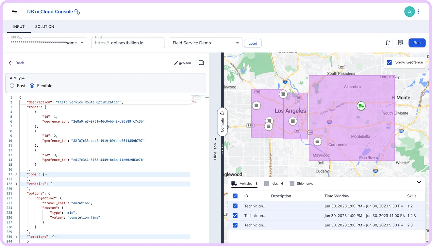
Task: Open the API Key dropdown
Action: (x=47, y=43)
